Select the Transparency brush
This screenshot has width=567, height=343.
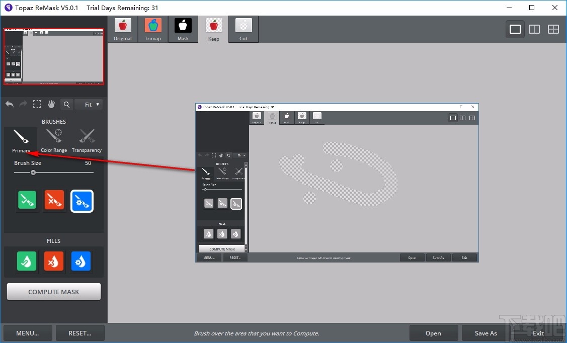[x=87, y=141]
